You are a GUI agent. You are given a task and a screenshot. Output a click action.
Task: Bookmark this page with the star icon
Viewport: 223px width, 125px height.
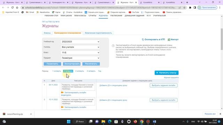(184, 8)
